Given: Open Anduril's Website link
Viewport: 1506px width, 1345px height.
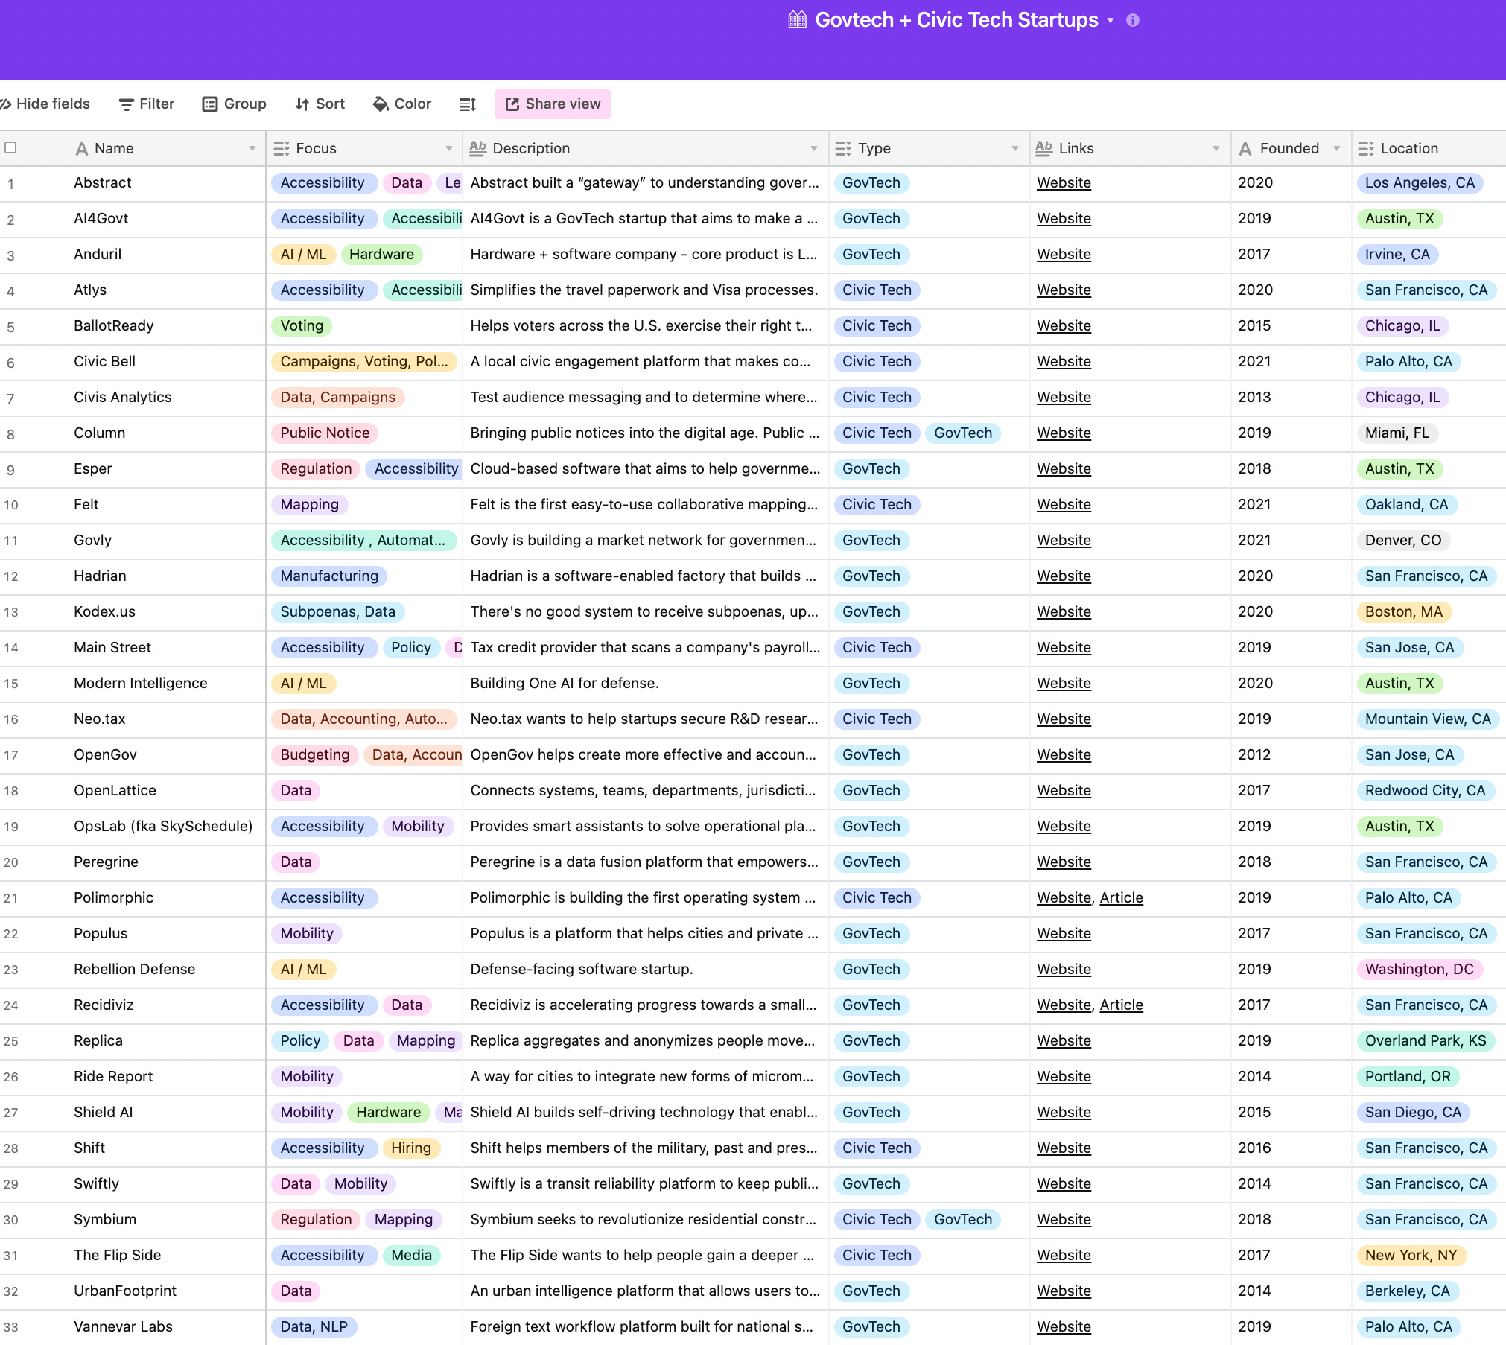Looking at the screenshot, I should [1063, 255].
